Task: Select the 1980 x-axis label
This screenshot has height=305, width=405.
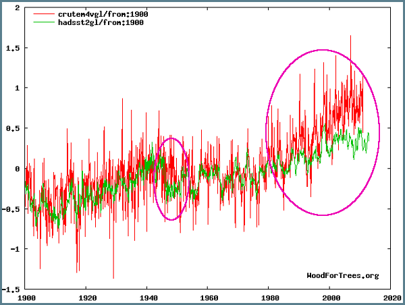Action: (269, 297)
